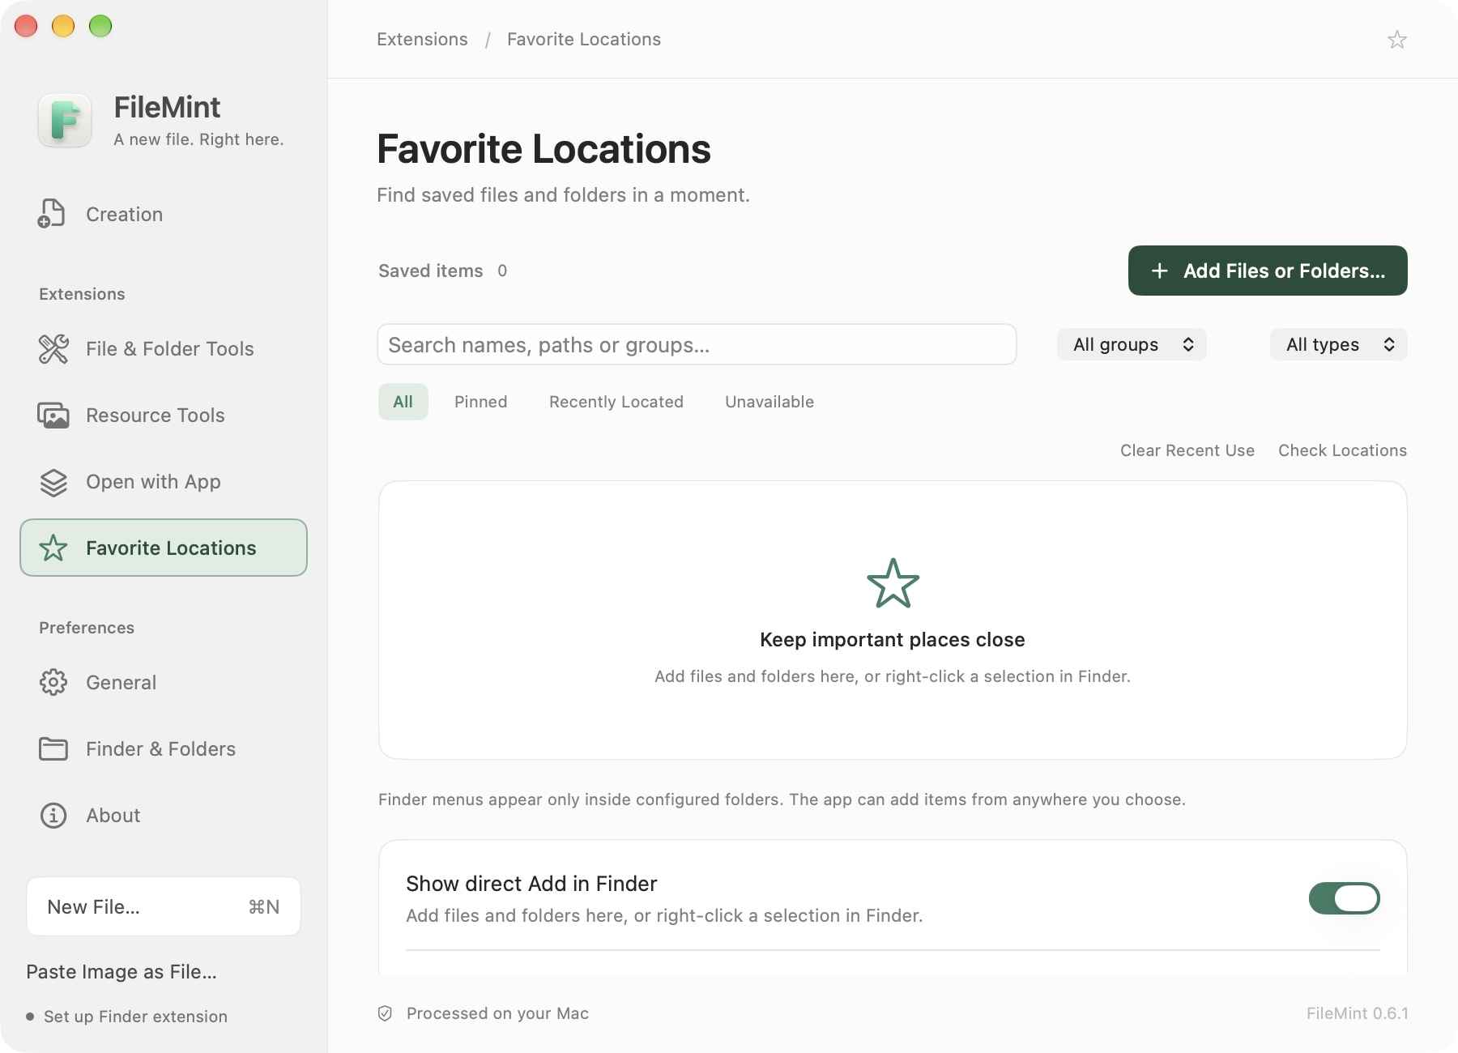
Task: Click the Open with App layers icon
Action: tap(53, 482)
